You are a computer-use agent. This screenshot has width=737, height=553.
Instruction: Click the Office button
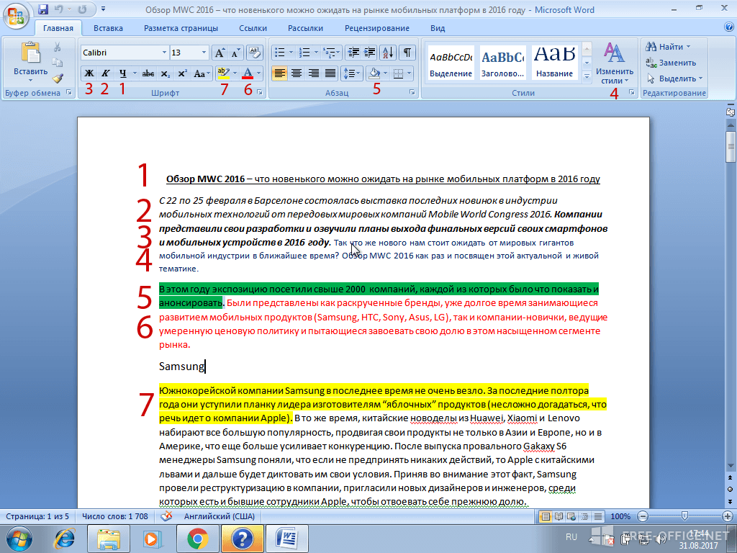(16, 16)
